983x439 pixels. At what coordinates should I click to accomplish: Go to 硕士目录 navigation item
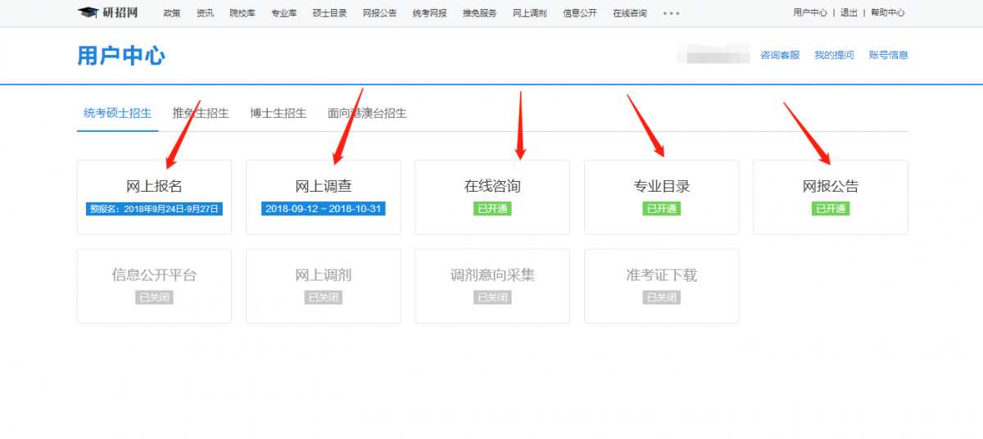[328, 14]
